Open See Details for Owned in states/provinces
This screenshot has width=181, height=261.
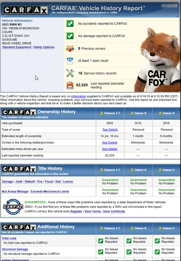tap(110, 142)
